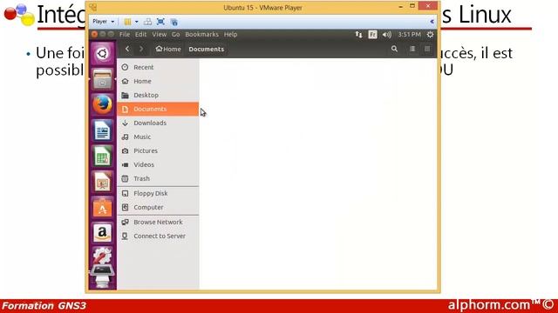Viewport: 558px width, 313px height.
Task: Open the Edit menu
Action: coord(140,35)
